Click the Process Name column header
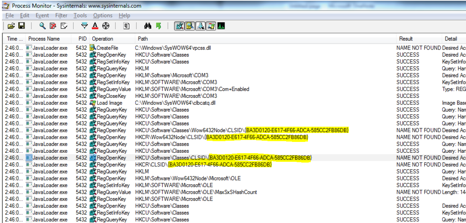466x223 pixels. pyautogui.click(x=48, y=39)
